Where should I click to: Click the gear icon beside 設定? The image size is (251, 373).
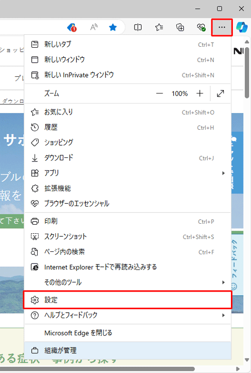pos(35,300)
